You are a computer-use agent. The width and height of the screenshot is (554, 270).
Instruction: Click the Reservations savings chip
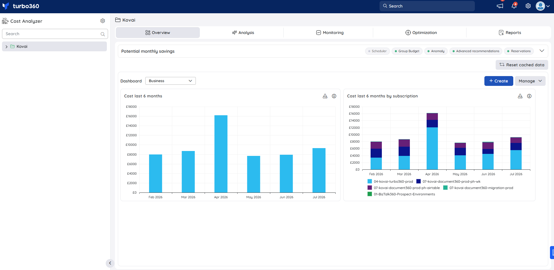pyautogui.click(x=519, y=51)
